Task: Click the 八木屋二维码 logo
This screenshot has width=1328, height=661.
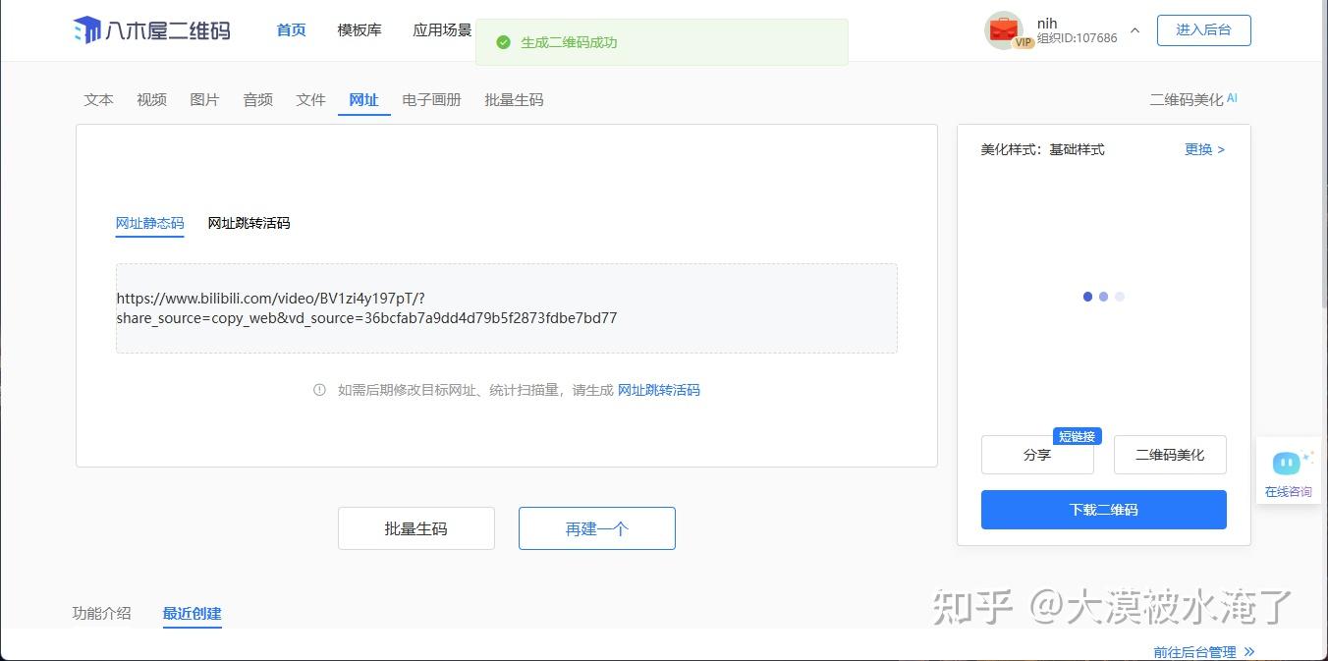Action: pyautogui.click(x=151, y=30)
